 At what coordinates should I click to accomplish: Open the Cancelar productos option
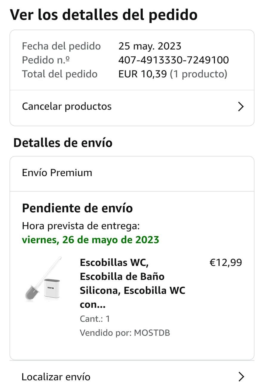pos(67,107)
